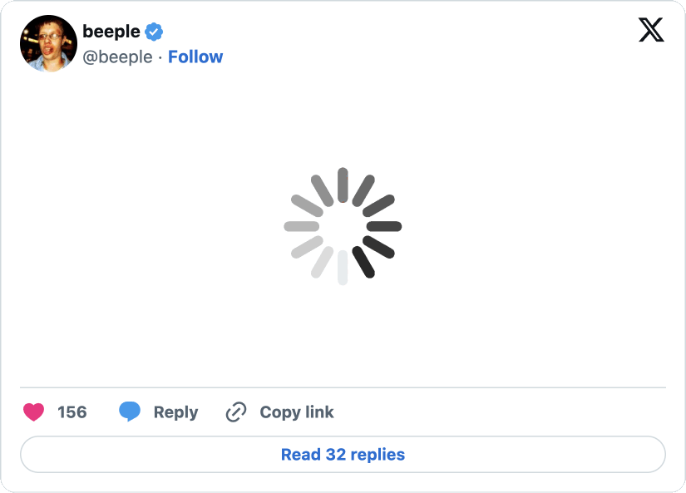686x493 pixels.
Task: Visit the @beeple handle link
Action: (x=117, y=57)
